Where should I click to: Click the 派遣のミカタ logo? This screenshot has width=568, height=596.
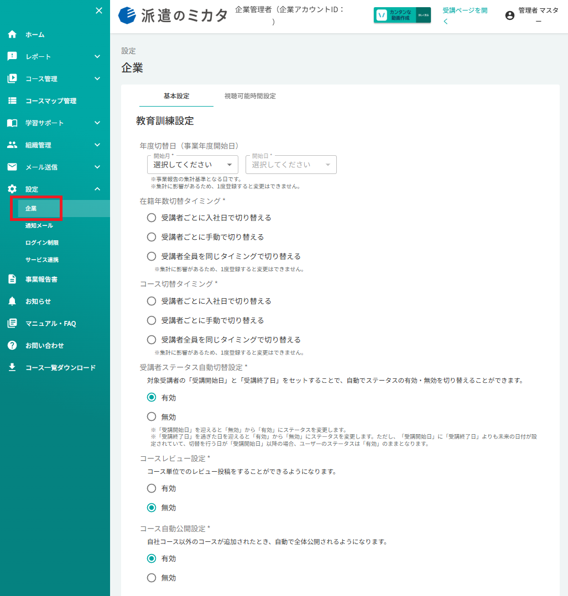(173, 15)
